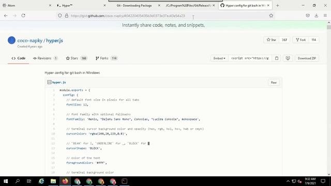This screenshot has width=331, height=186.
Task: Fork this gist
Action: coord(301,40)
